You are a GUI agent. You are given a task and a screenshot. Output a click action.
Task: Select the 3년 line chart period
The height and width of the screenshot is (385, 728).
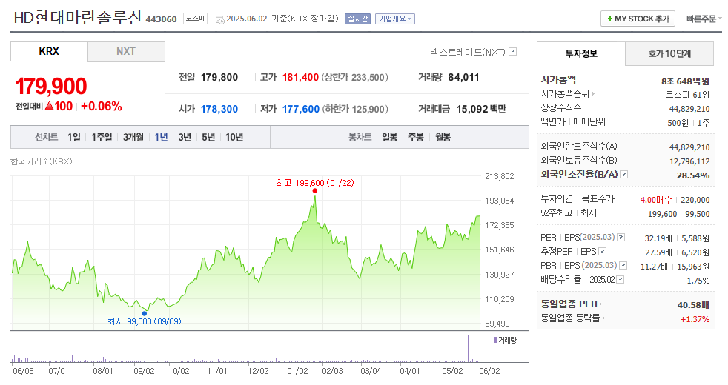tap(185, 137)
